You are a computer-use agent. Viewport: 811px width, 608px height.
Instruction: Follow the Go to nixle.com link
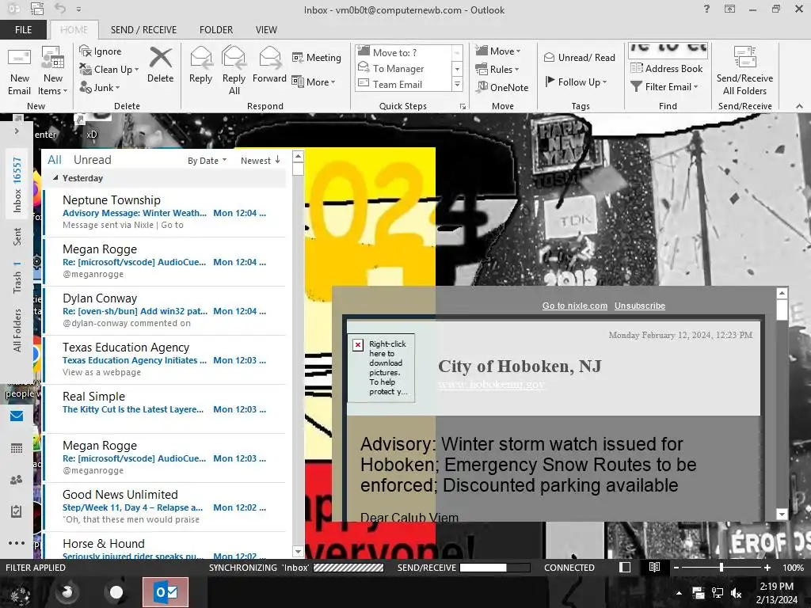tap(575, 306)
